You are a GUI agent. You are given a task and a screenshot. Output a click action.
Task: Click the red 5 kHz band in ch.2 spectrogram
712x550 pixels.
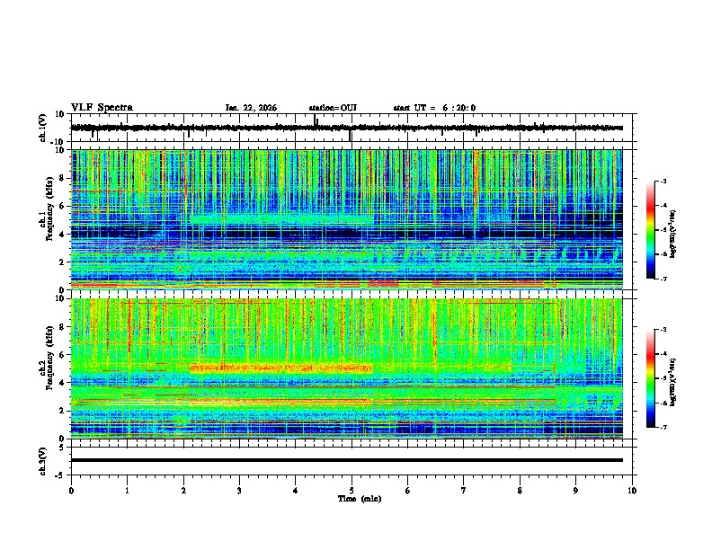[281, 368]
